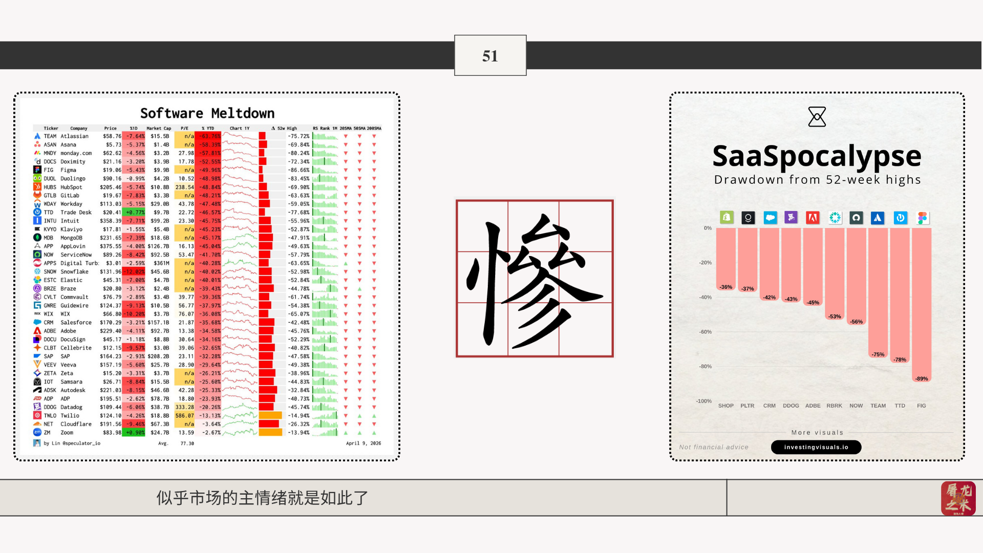This screenshot has width=983, height=553.
Task: Click the '@speculator_io' author credit
Action: tap(81, 443)
